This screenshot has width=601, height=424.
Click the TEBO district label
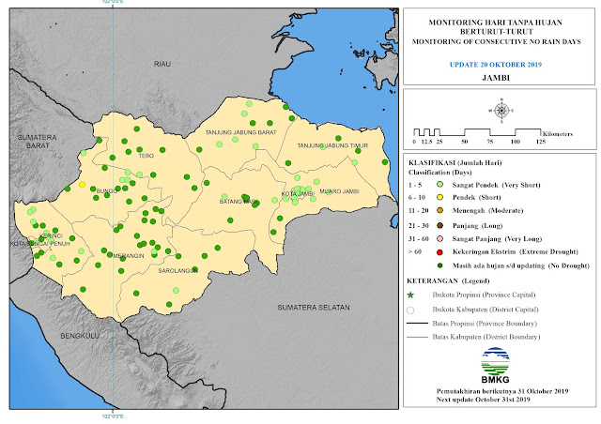click(x=146, y=156)
